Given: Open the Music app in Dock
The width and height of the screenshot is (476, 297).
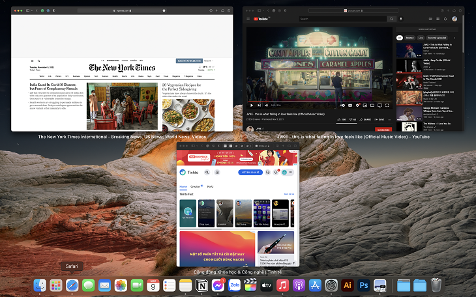Looking at the screenshot, I should pyautogui.click(x=282, y=285).
